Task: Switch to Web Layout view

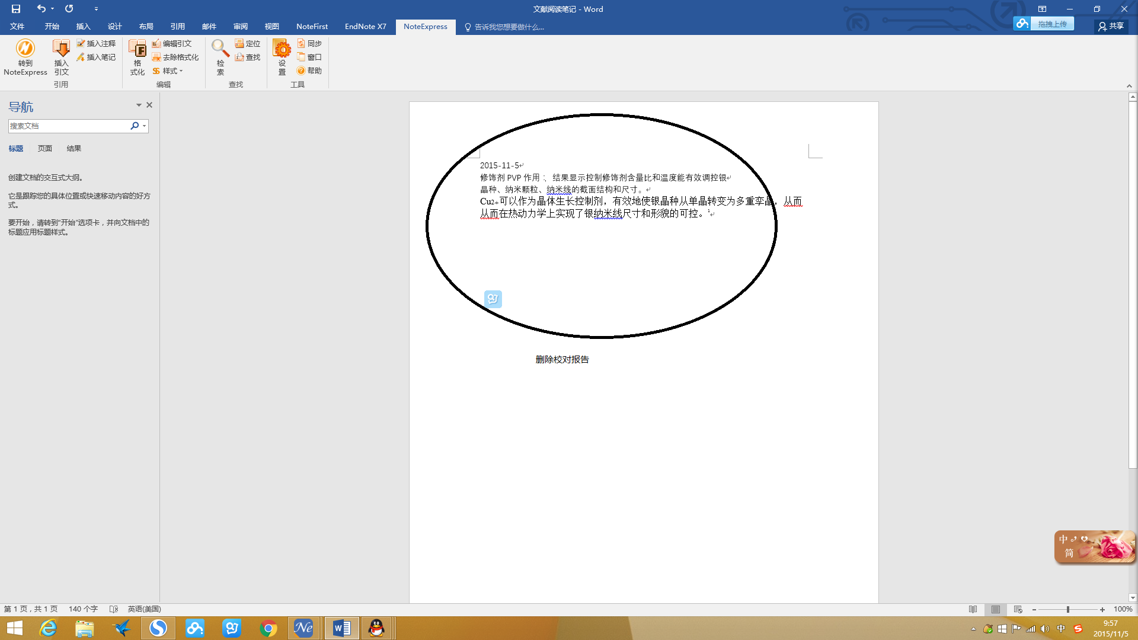Action: [x=1018, y=609]
